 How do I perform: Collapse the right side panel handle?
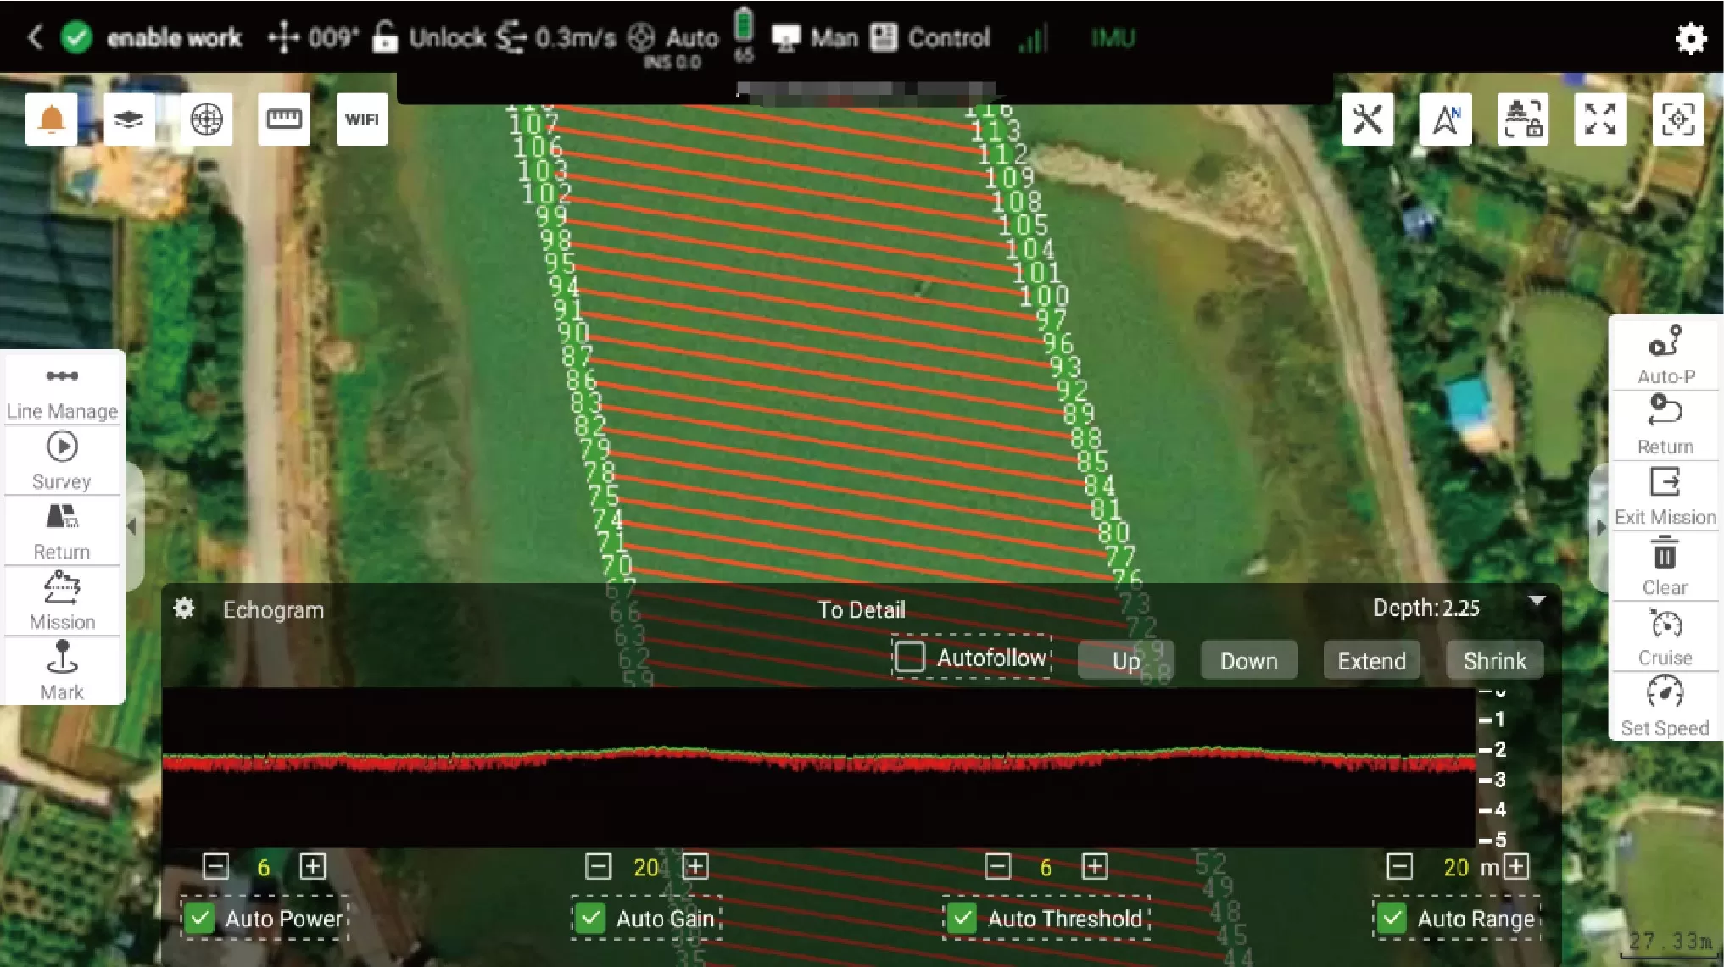(1599, 527)
